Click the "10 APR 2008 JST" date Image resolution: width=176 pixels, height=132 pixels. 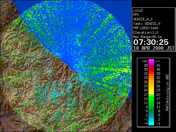(154, 48)
